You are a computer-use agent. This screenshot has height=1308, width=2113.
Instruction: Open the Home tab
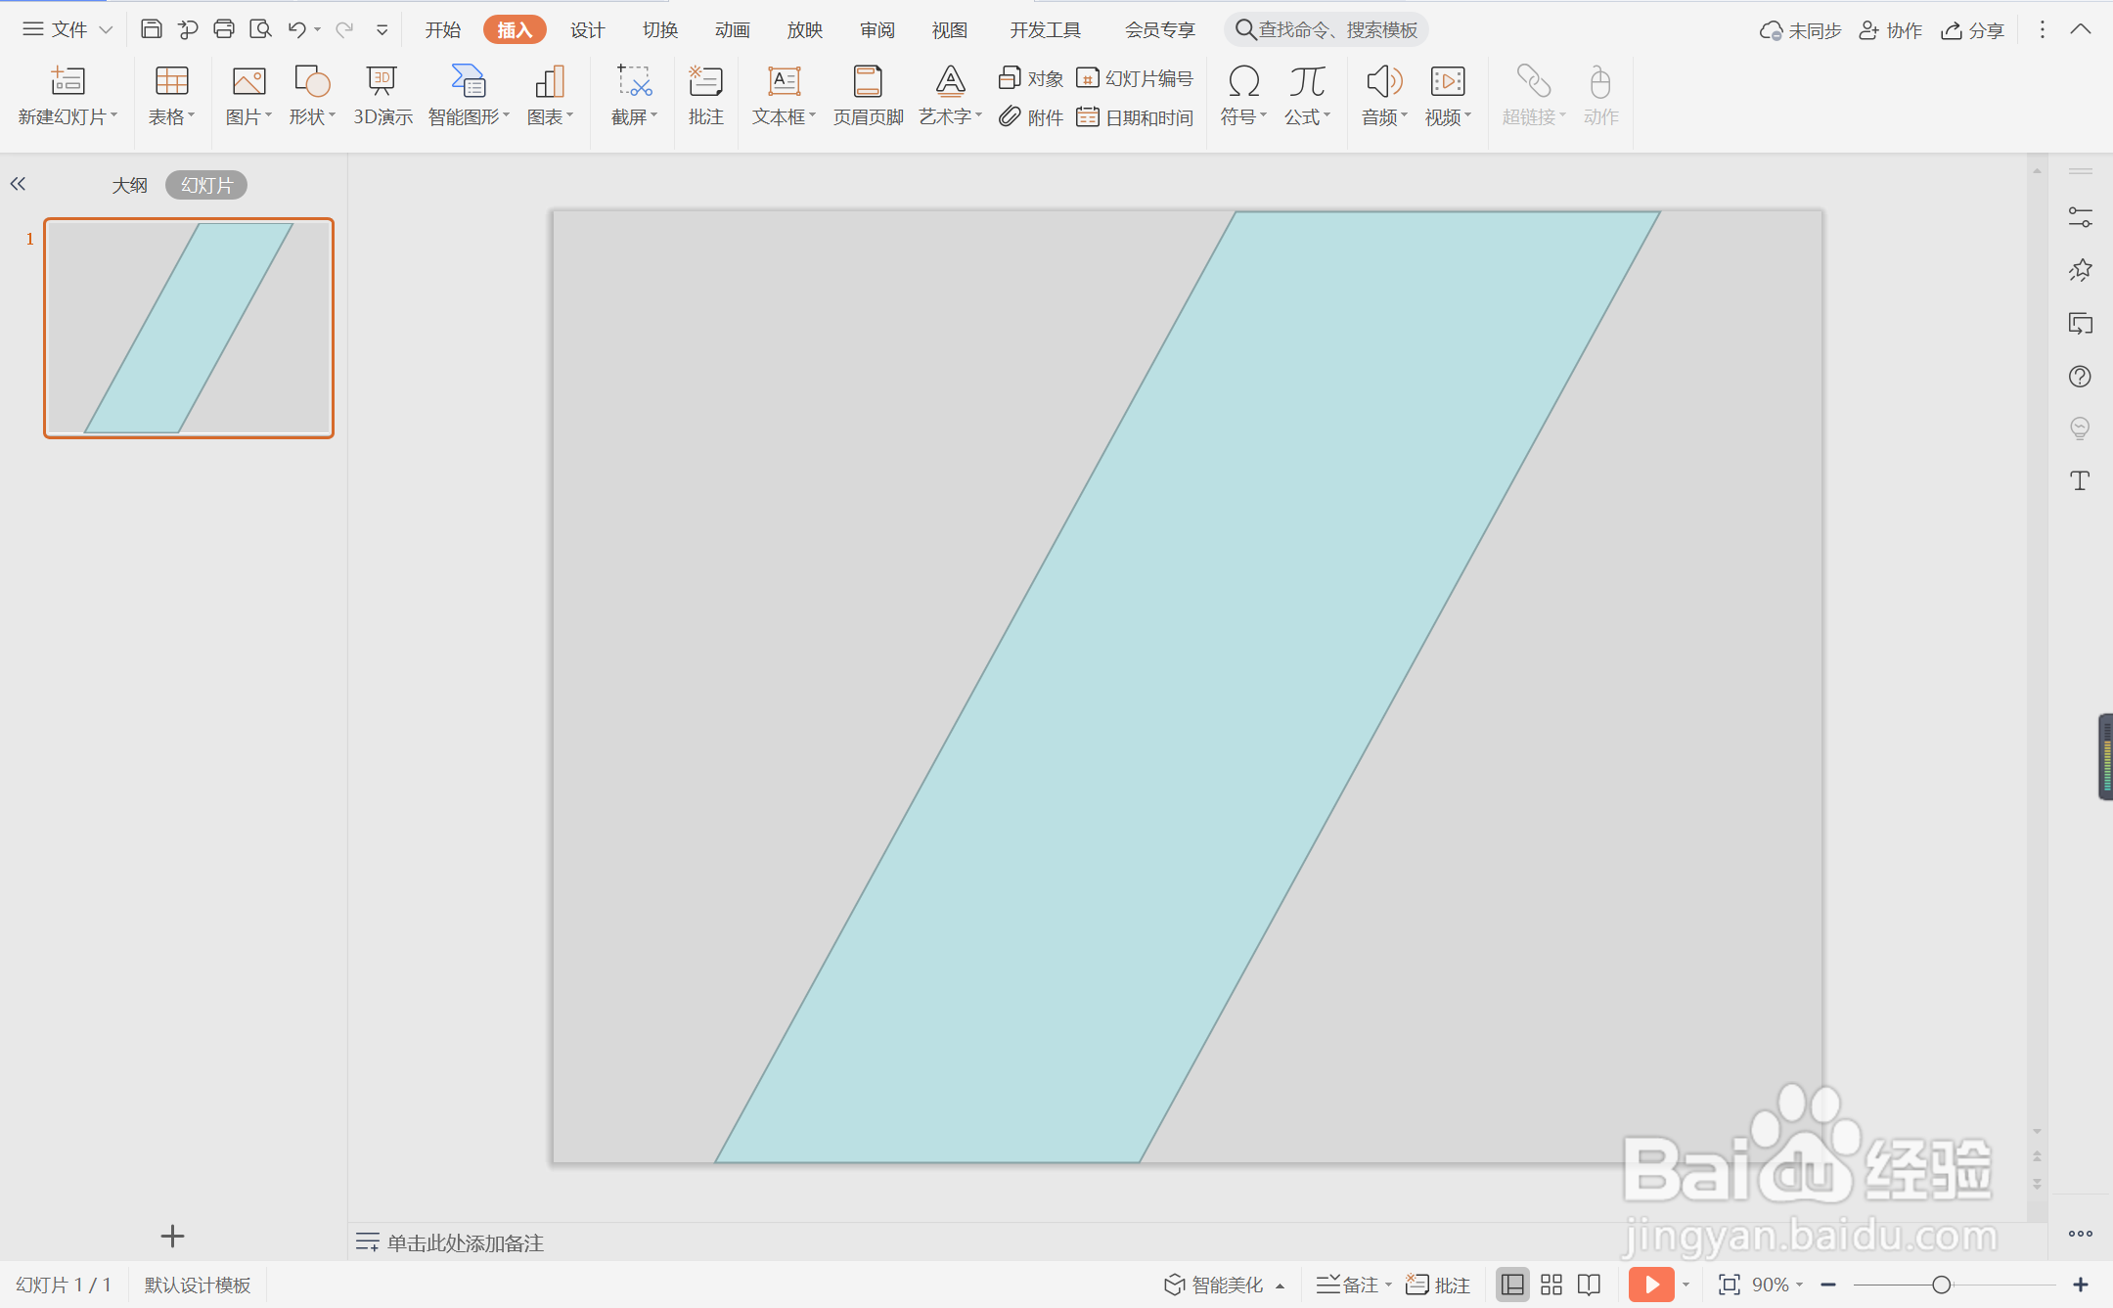point(443,30)
